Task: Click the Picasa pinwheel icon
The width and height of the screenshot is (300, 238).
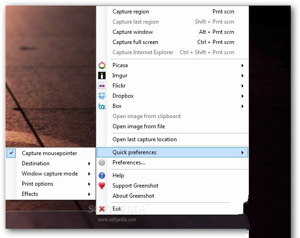Action: pos(102,65)
